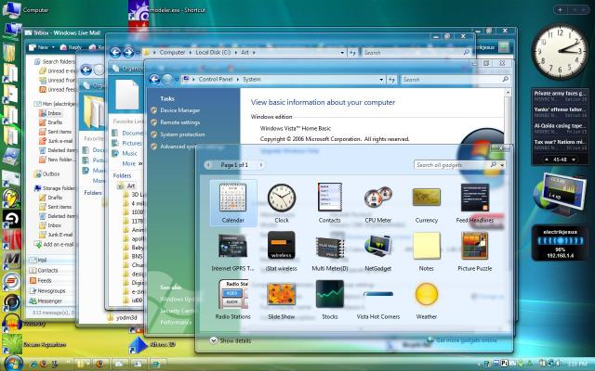The image size is (595, 371).
Task: Open Art folder address bar dropdown
Action: tap(342, 53)
